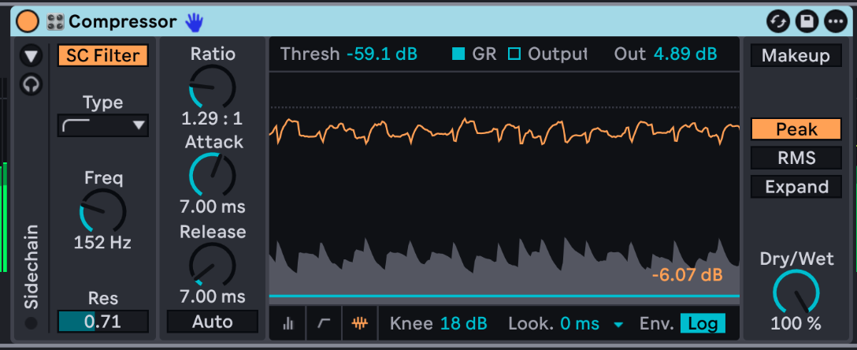The image size is (857, 350).
Task: Toggle the Output display checkbox
Action: pos(514,54)
